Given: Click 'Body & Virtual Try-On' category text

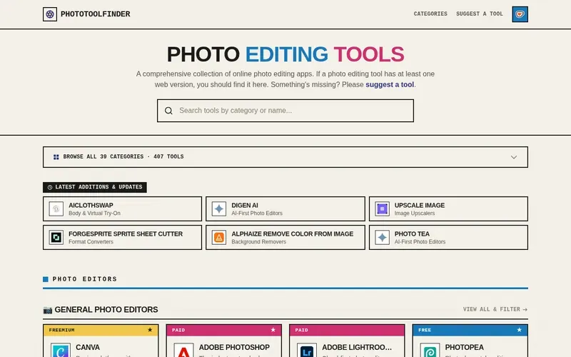Looking at the screenshot, I should pyautogui.click(x=94, y=213).
